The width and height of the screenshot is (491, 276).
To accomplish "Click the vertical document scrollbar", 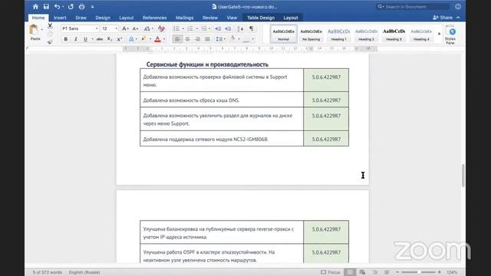I will 463,176.
